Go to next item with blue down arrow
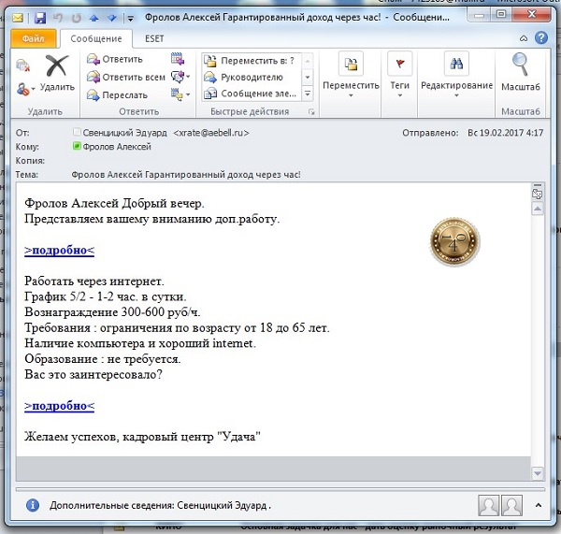The width and height of the screenshot is (561, 534). click(112, 18)
